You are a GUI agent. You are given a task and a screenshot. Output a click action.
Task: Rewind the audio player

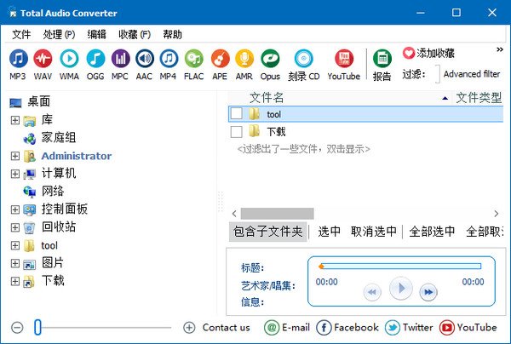pos(372,292)
